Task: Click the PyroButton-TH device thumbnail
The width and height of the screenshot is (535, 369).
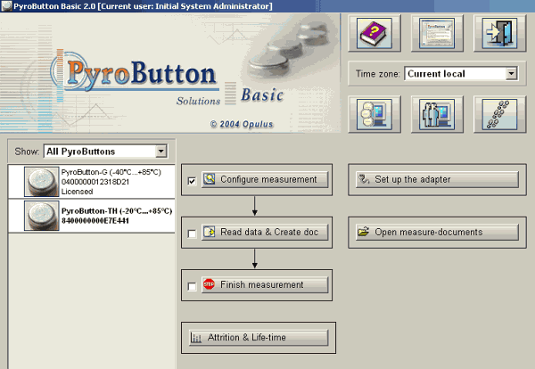Action: 42,216
